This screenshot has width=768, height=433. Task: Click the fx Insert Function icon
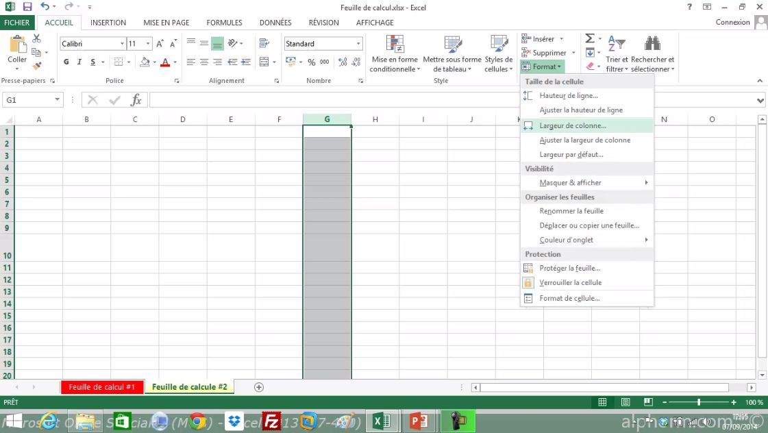pos(136,99)
